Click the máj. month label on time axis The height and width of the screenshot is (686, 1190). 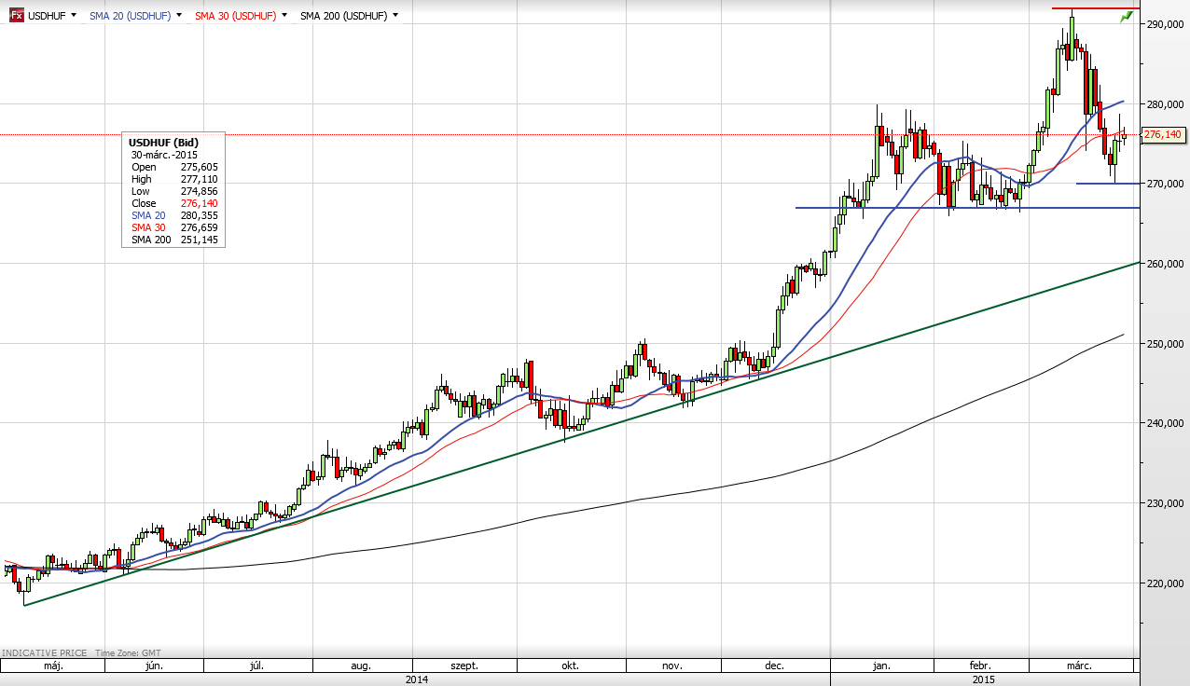[x=53, y=666]
